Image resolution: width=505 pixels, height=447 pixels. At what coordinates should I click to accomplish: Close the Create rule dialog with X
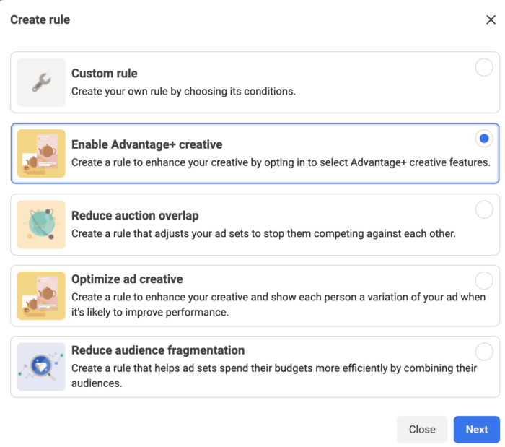pyautogui.click(x=491, y=19)
